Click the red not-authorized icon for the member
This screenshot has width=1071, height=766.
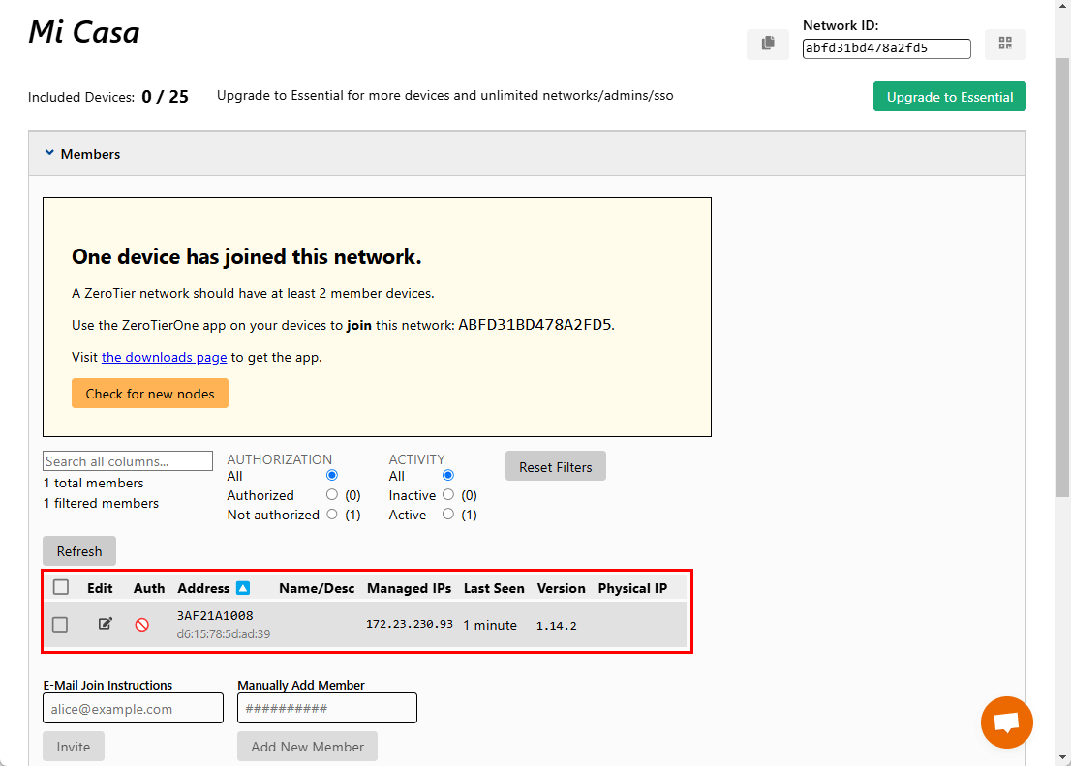141,625
